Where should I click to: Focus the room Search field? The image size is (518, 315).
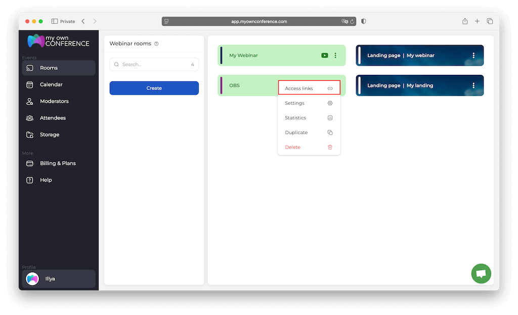tap(154, 64)
